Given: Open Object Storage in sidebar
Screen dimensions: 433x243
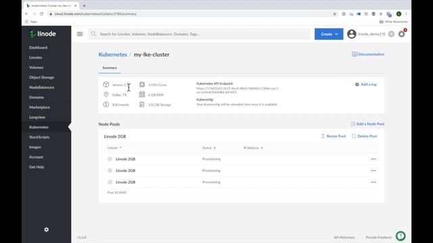Looking at the screenshot, I should [41, 77].
